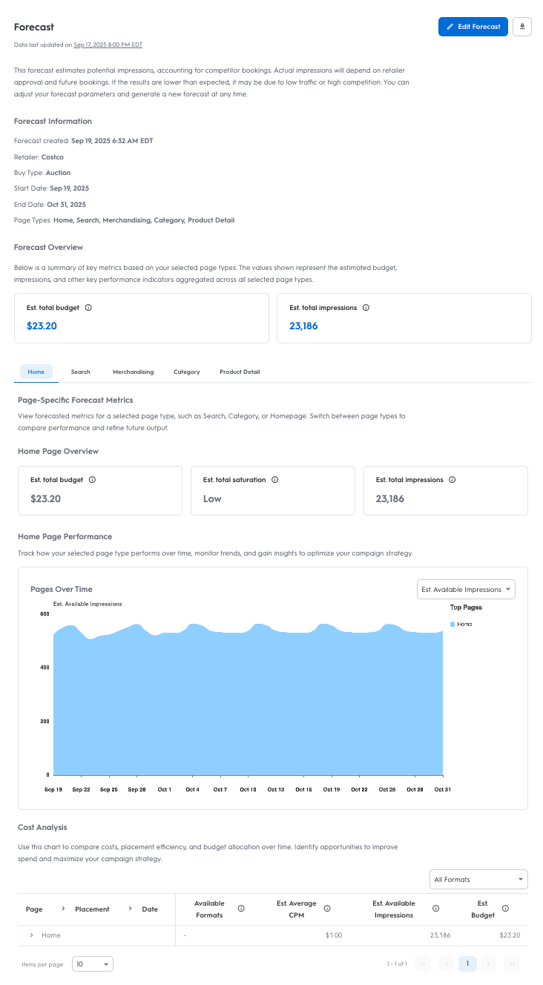
Task: Open the All Formats dropdown
Action: click(478, 880)
